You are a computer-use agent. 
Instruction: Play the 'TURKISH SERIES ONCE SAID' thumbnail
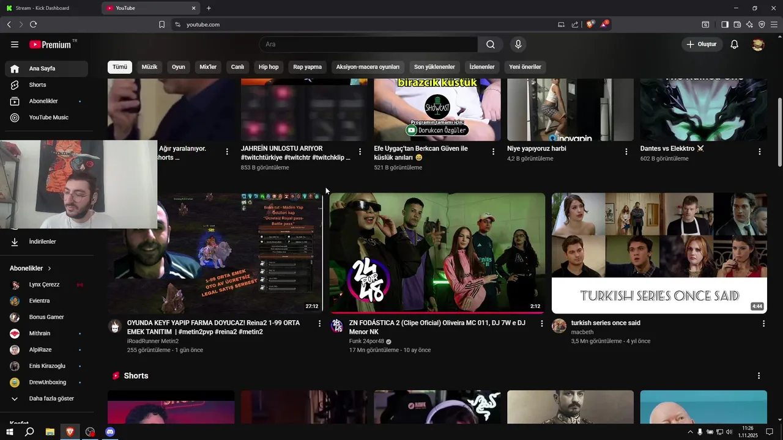coord(659,253)
